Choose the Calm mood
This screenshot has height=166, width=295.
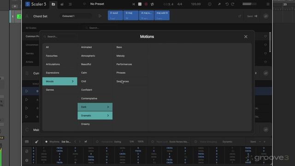pos(95,73)
